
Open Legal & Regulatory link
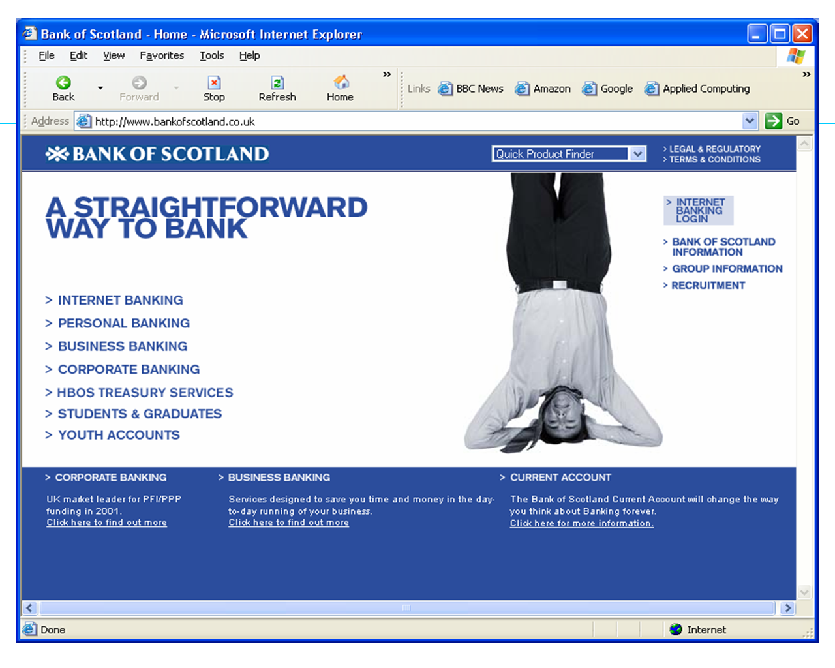(712, 149)
